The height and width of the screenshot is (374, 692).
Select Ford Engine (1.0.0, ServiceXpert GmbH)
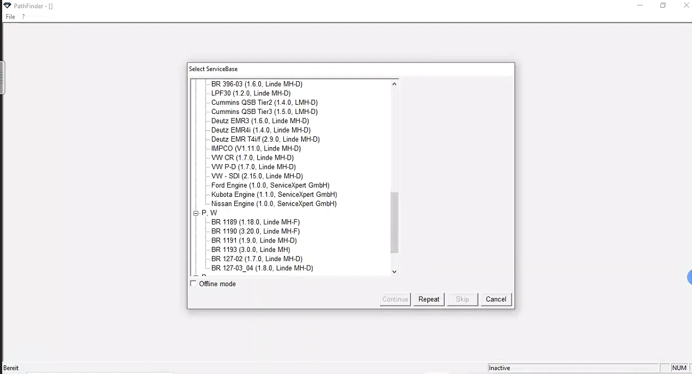tap(270, 185)
